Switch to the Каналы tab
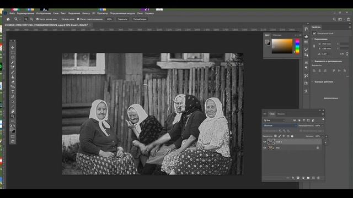 [281, 114]
